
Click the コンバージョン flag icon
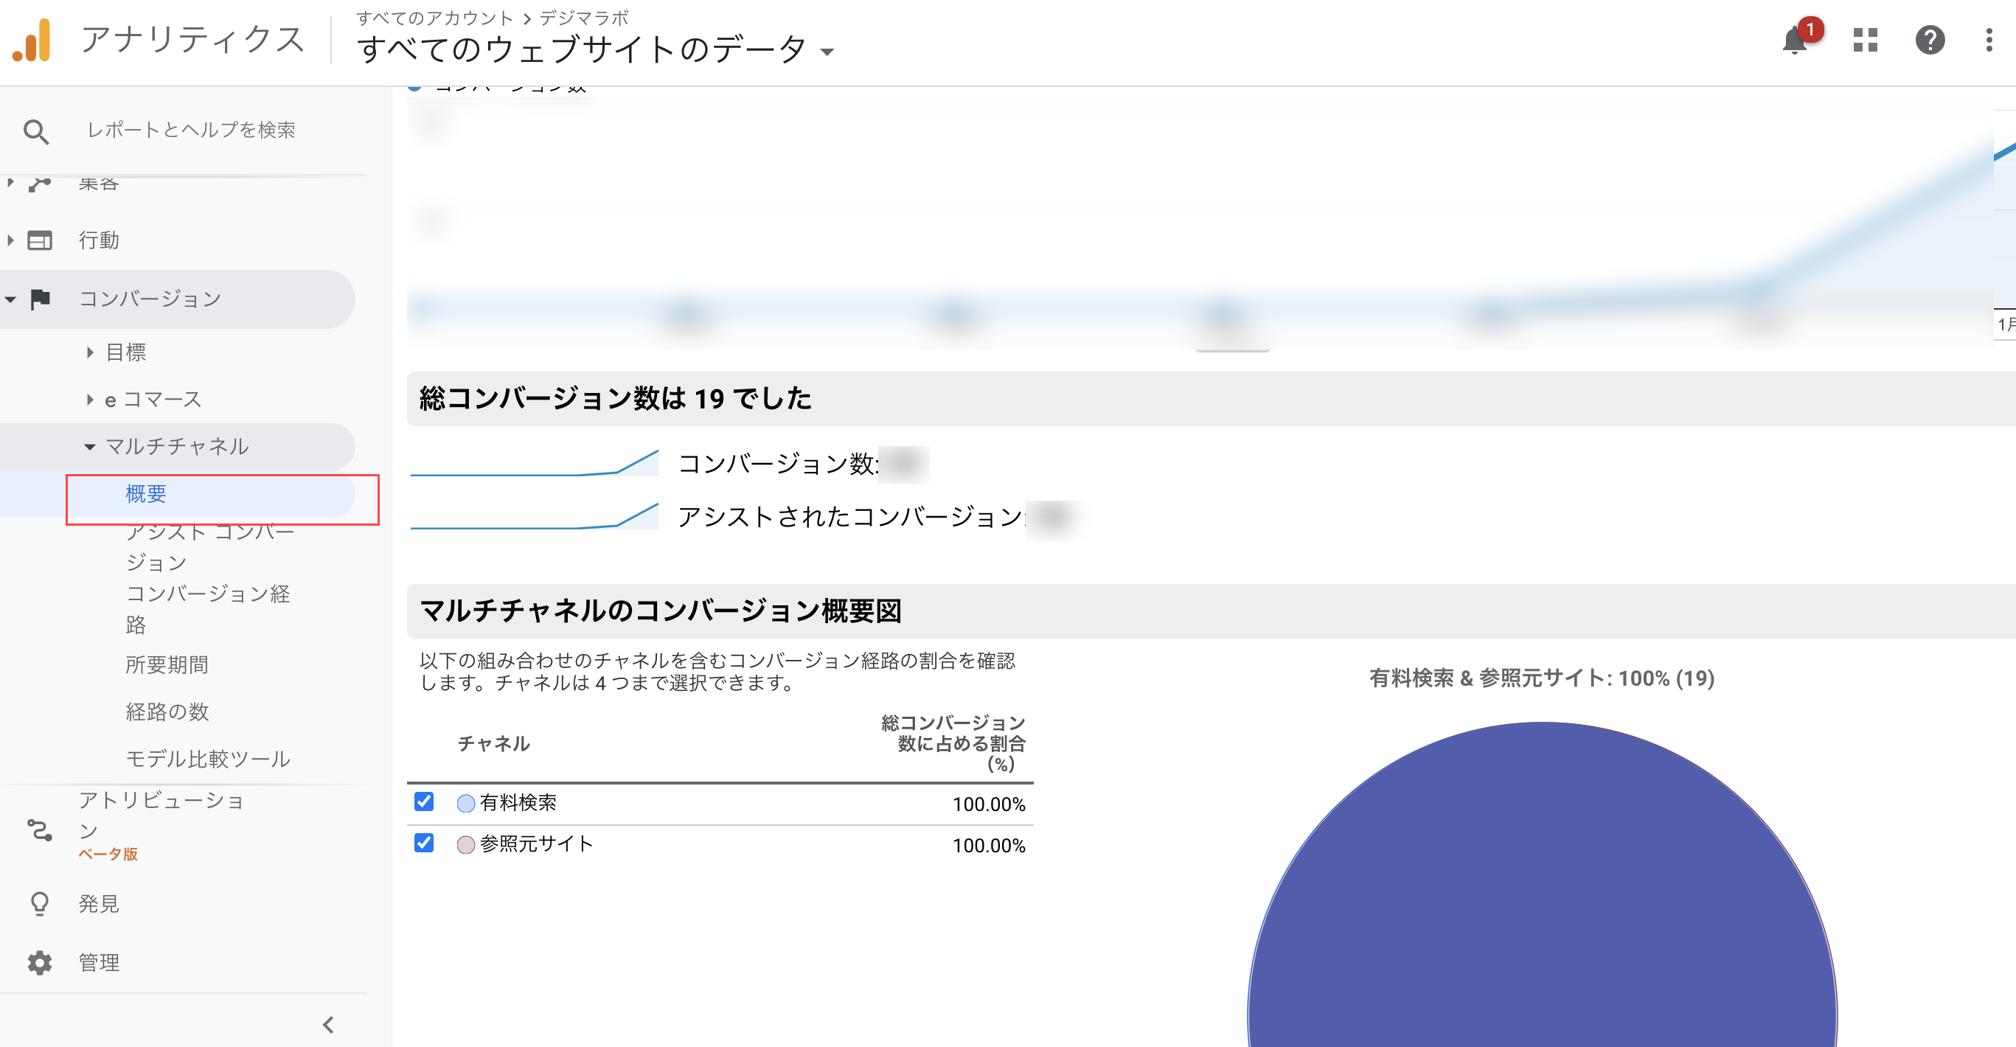pyautogui.click(x=39, y=298)
